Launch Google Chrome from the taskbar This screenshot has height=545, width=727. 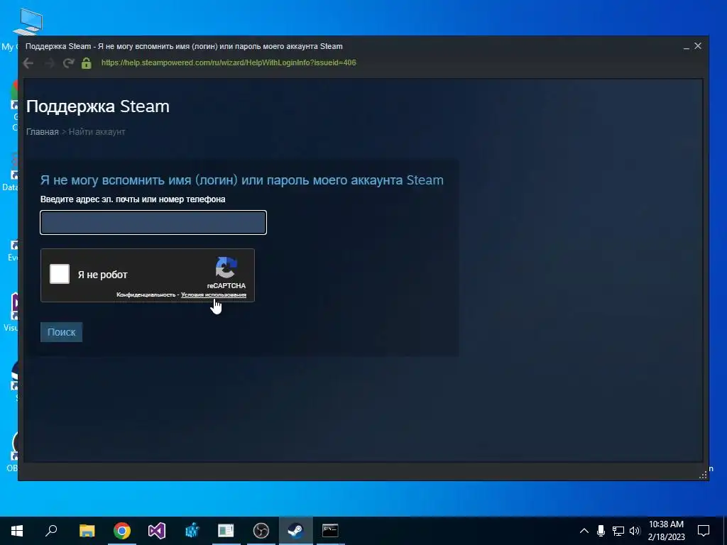[122, 531]
